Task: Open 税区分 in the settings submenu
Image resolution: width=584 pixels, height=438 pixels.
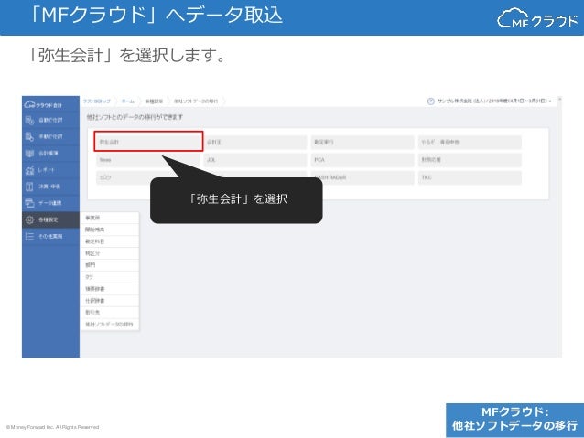Action: [110, 253]
